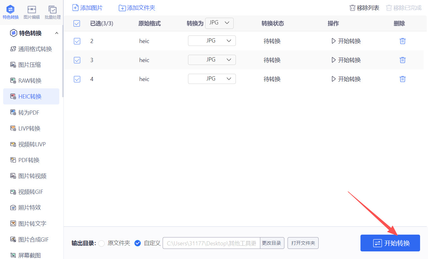Viewport: 428px width, 259px height.
Task: Delete row 4 with trash icon
Action: [x=402, y=79]
